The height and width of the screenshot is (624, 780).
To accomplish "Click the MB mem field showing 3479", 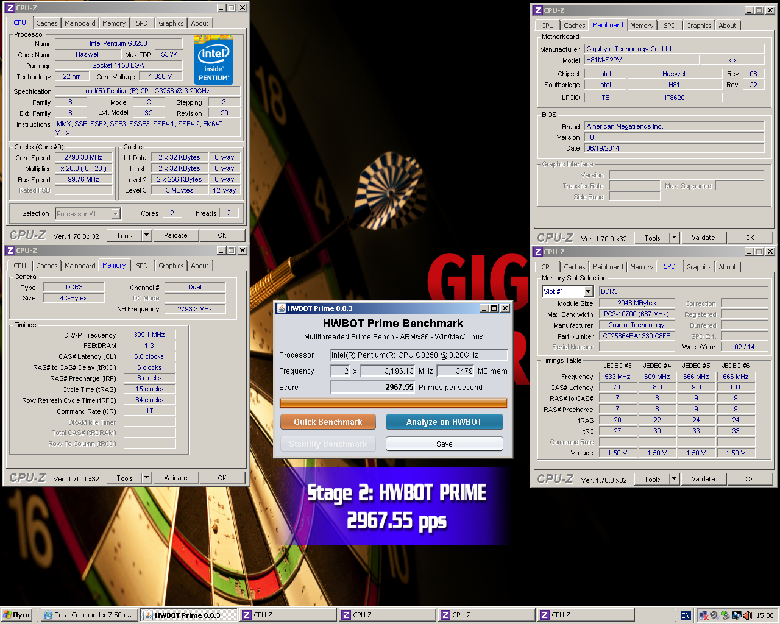I will (x=456, y=370).
